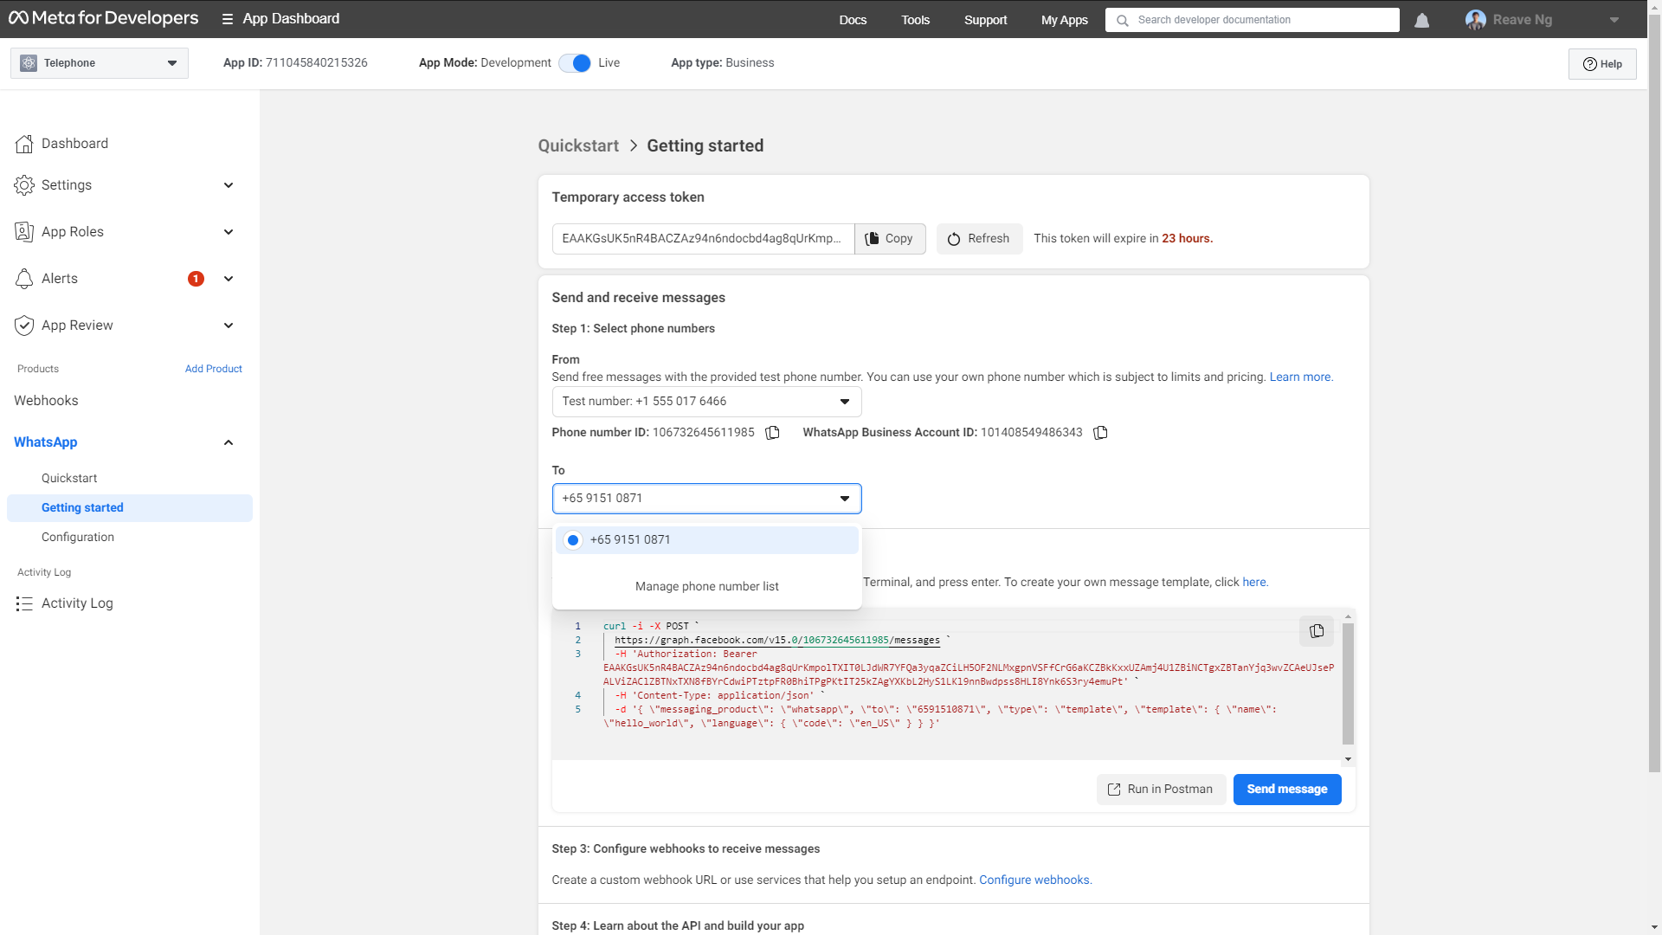Click Run in Postman

click(1161, 790)
